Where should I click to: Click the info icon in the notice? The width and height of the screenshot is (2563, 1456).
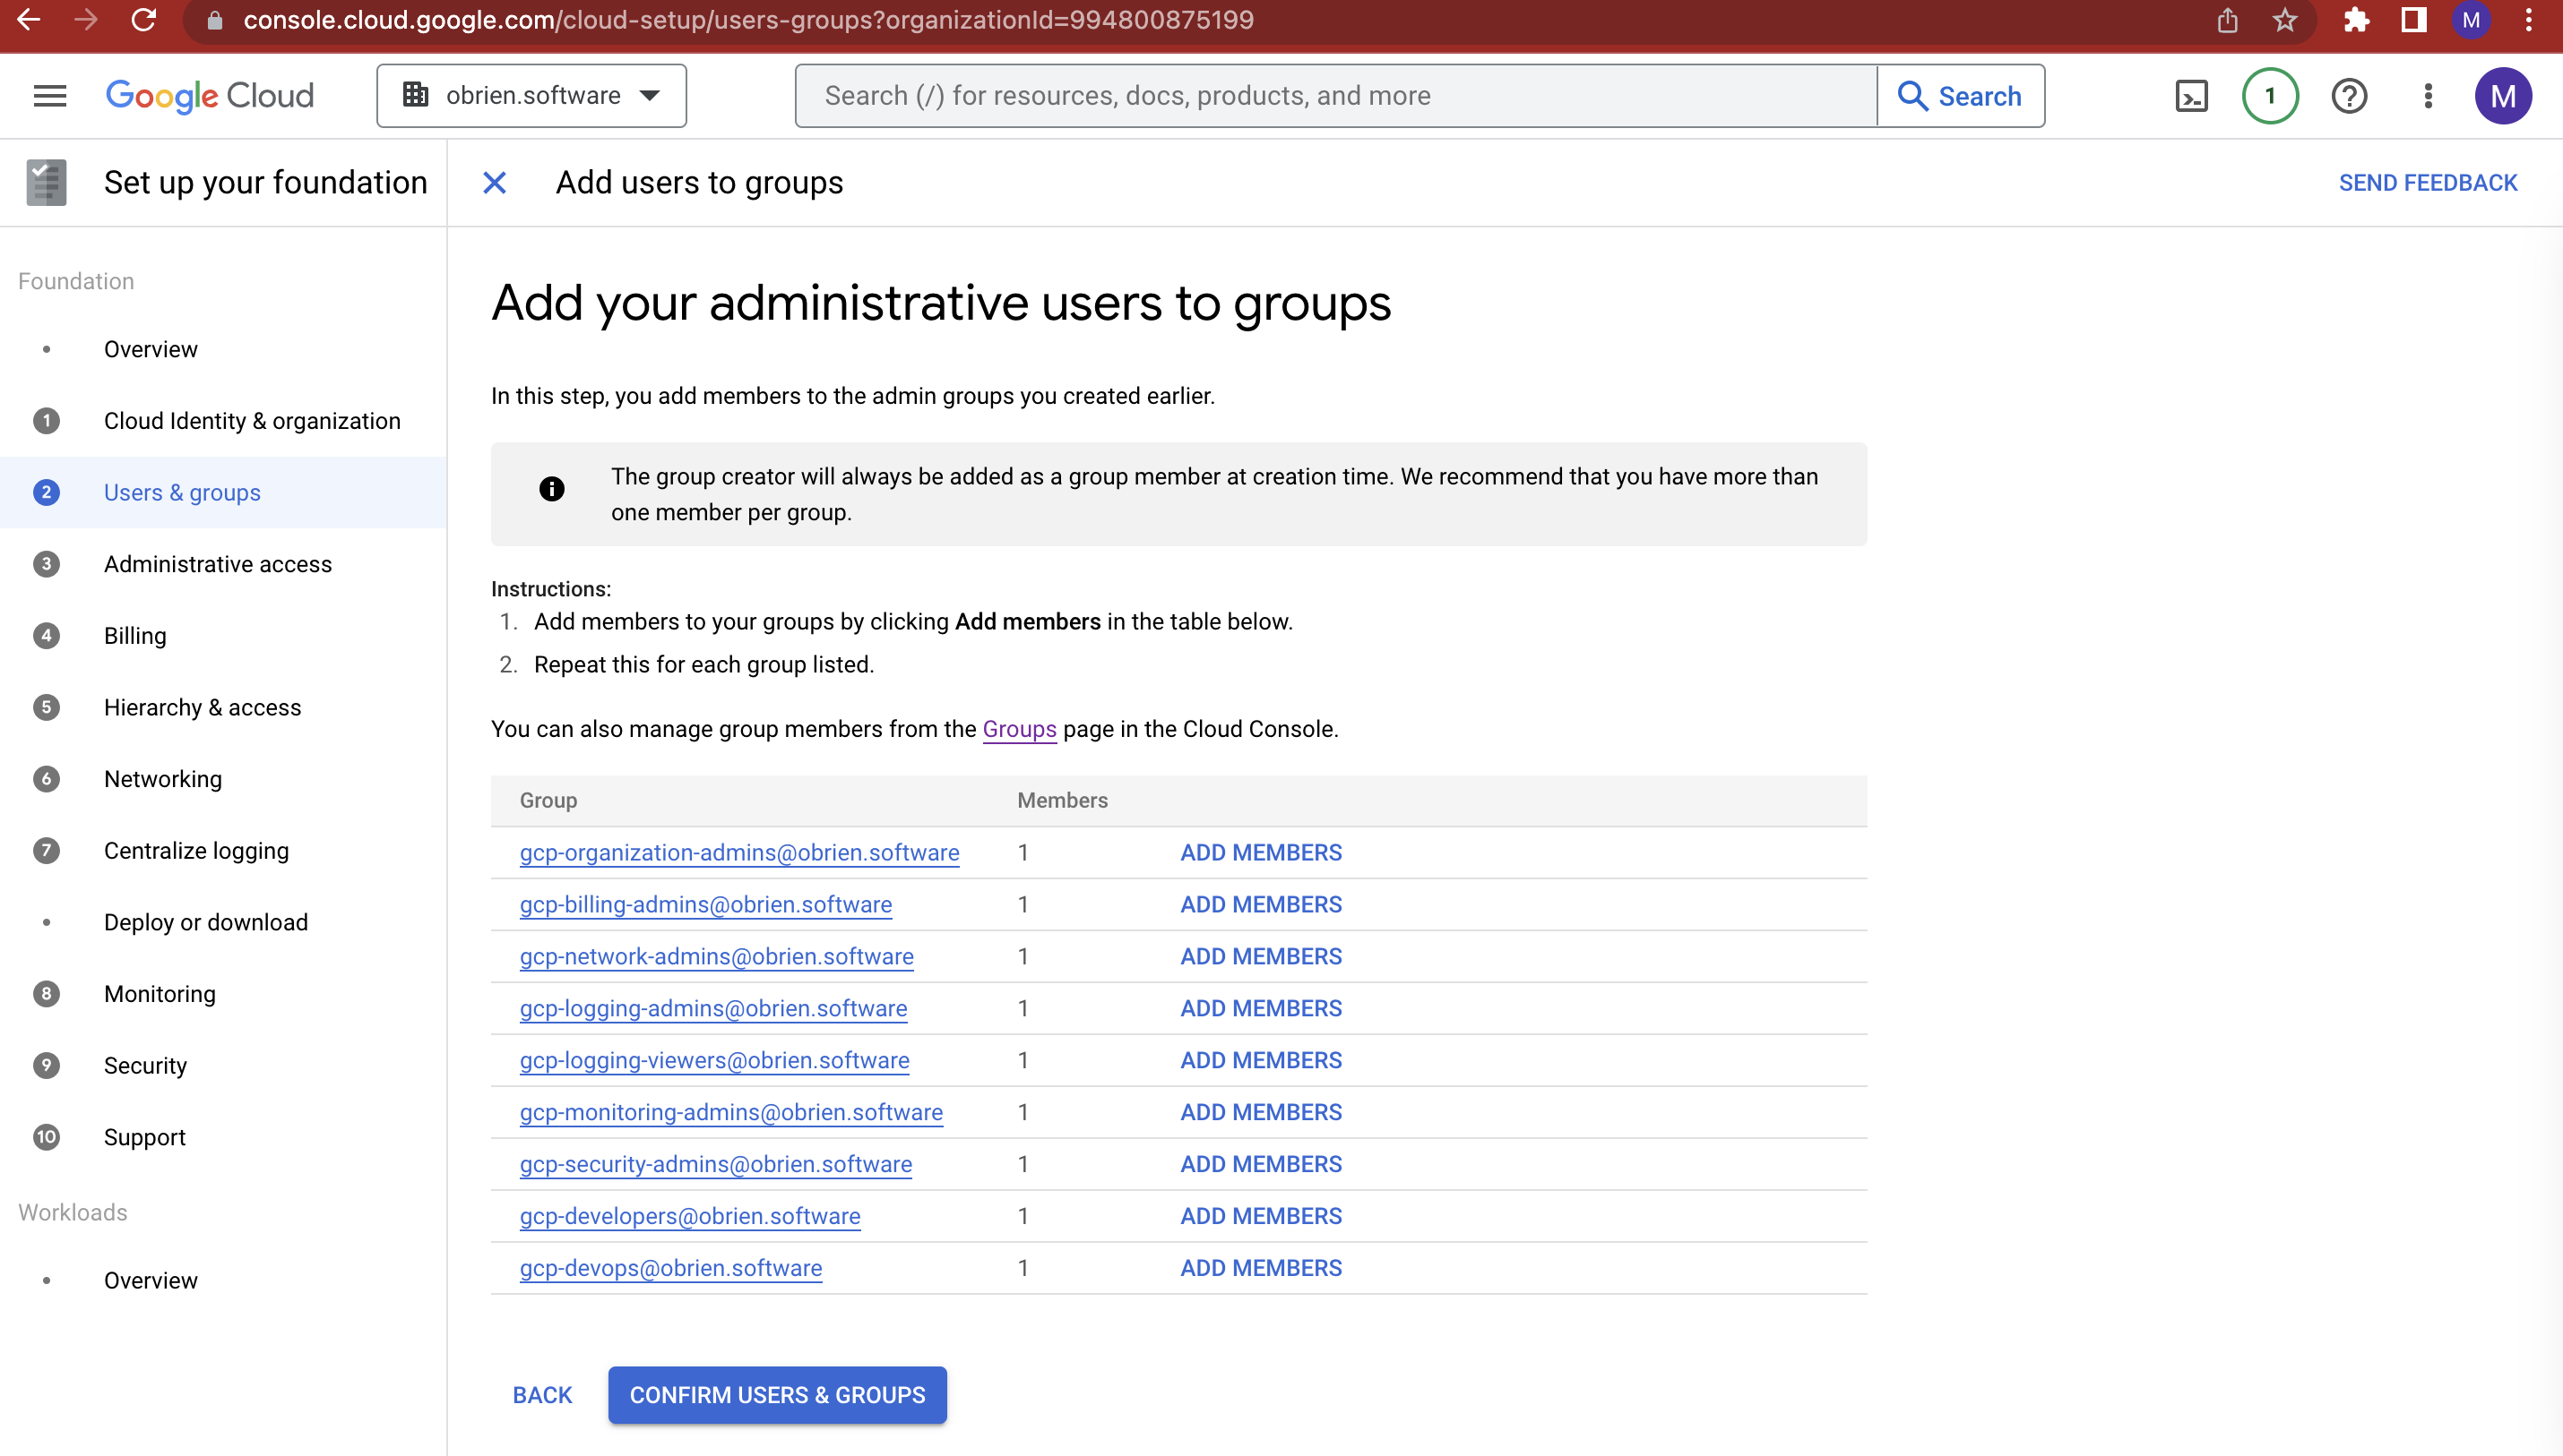[x=551, y=489]
